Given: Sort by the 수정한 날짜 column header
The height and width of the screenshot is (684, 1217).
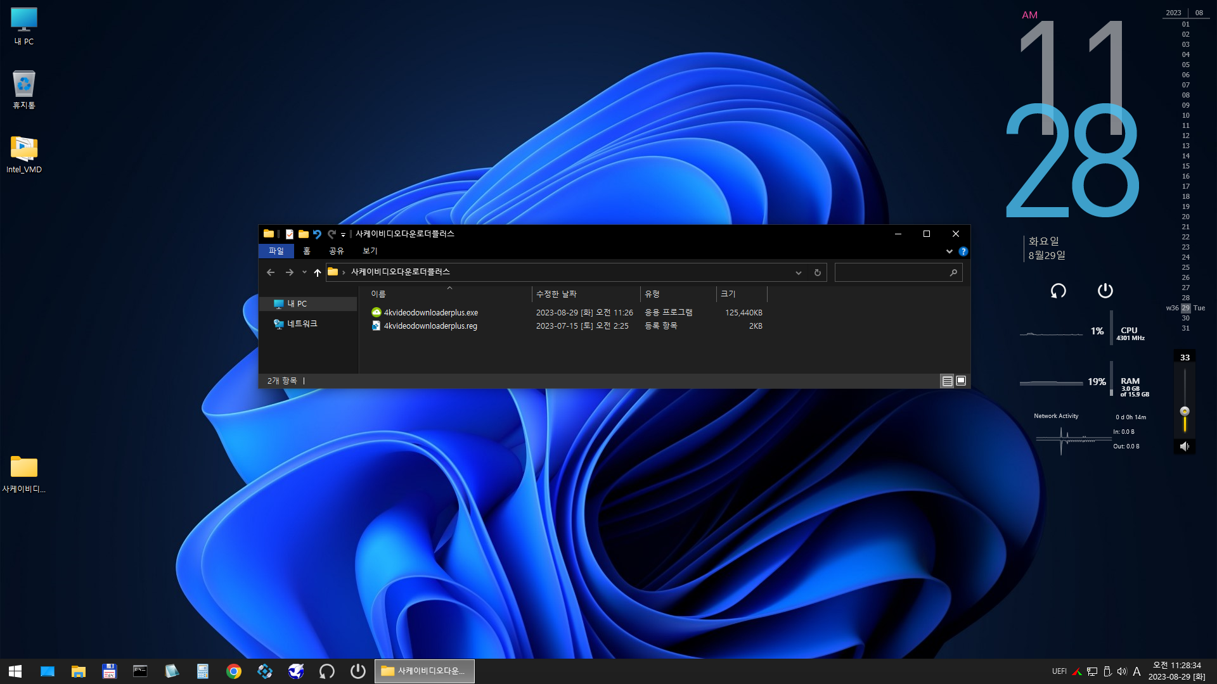Looking at the screenshot, I should [x=586, y=294].
